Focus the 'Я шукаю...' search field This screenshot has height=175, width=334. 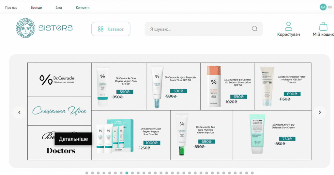tap(204, 29)
